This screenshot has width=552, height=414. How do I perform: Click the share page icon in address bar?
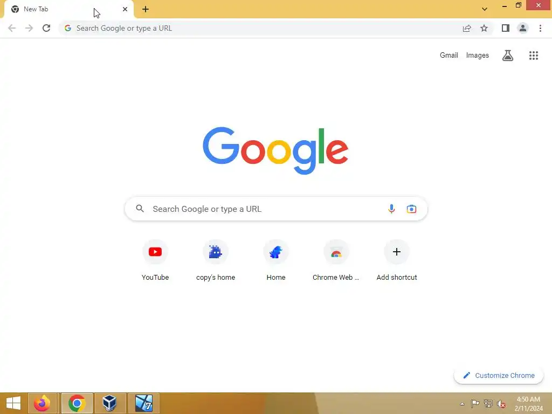coord(467,28)
